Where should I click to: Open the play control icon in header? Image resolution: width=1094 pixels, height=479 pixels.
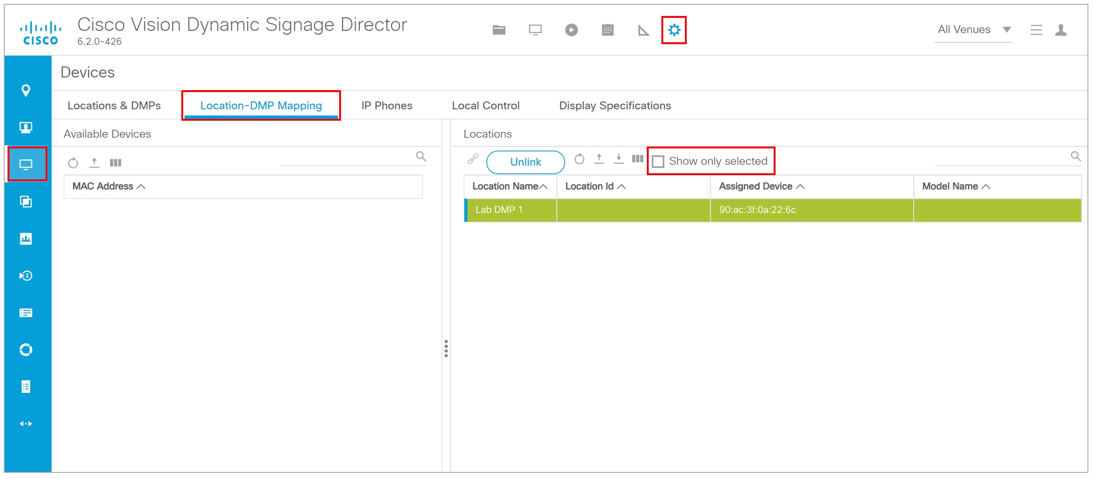[x=571, y=30]
